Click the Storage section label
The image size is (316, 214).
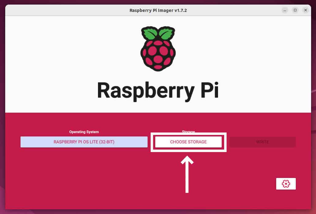[x=188, y=132]
